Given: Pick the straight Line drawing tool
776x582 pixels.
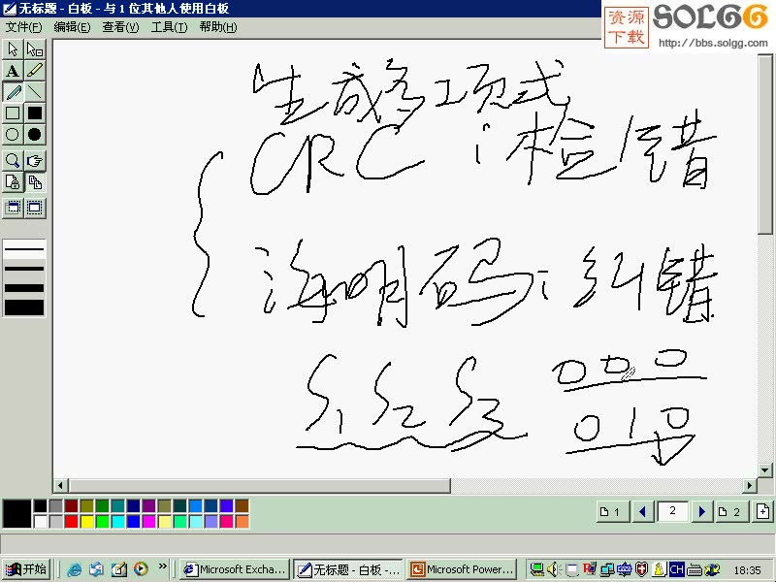Looking at the screenshot, I should pyautogui.click(x=35, y=92).
